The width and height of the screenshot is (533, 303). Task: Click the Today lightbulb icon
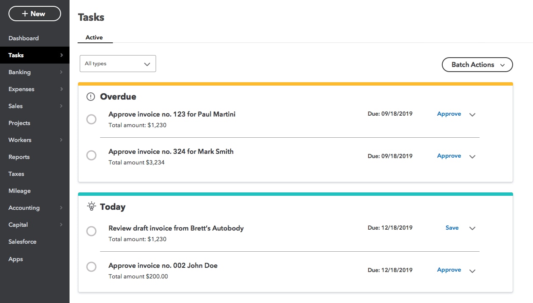(x=91, y=206)
